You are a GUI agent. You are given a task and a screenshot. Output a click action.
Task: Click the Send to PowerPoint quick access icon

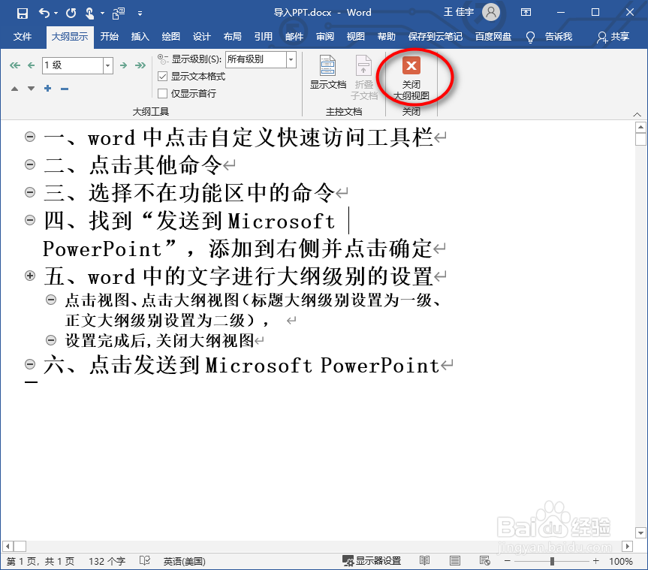point(119,14)
